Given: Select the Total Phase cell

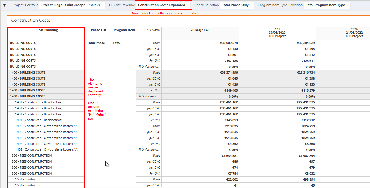Looking at the screenshot, I should [x=96, y=43].
